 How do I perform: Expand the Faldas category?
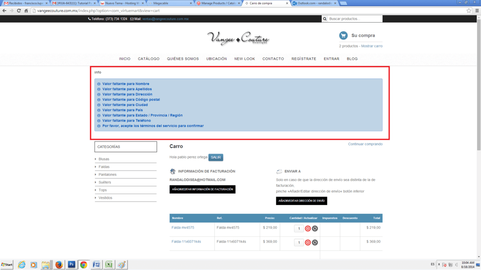point(104,167)
